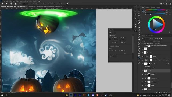Switch to the Gradients tab

(153, 8)
